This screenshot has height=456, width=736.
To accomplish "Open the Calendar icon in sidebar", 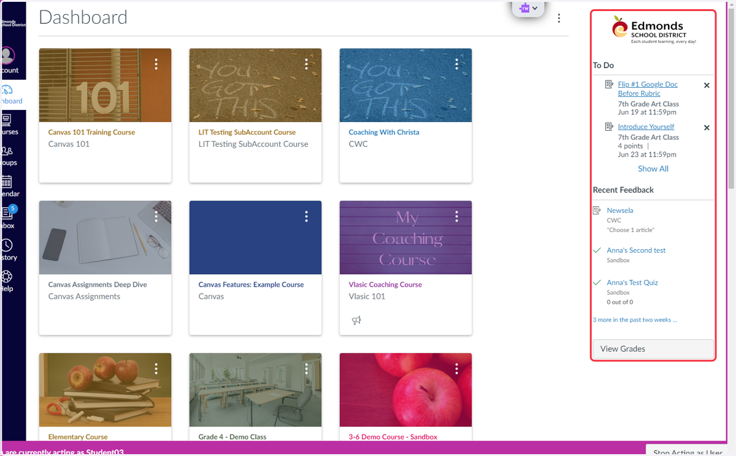I will (x=6, y=182).
